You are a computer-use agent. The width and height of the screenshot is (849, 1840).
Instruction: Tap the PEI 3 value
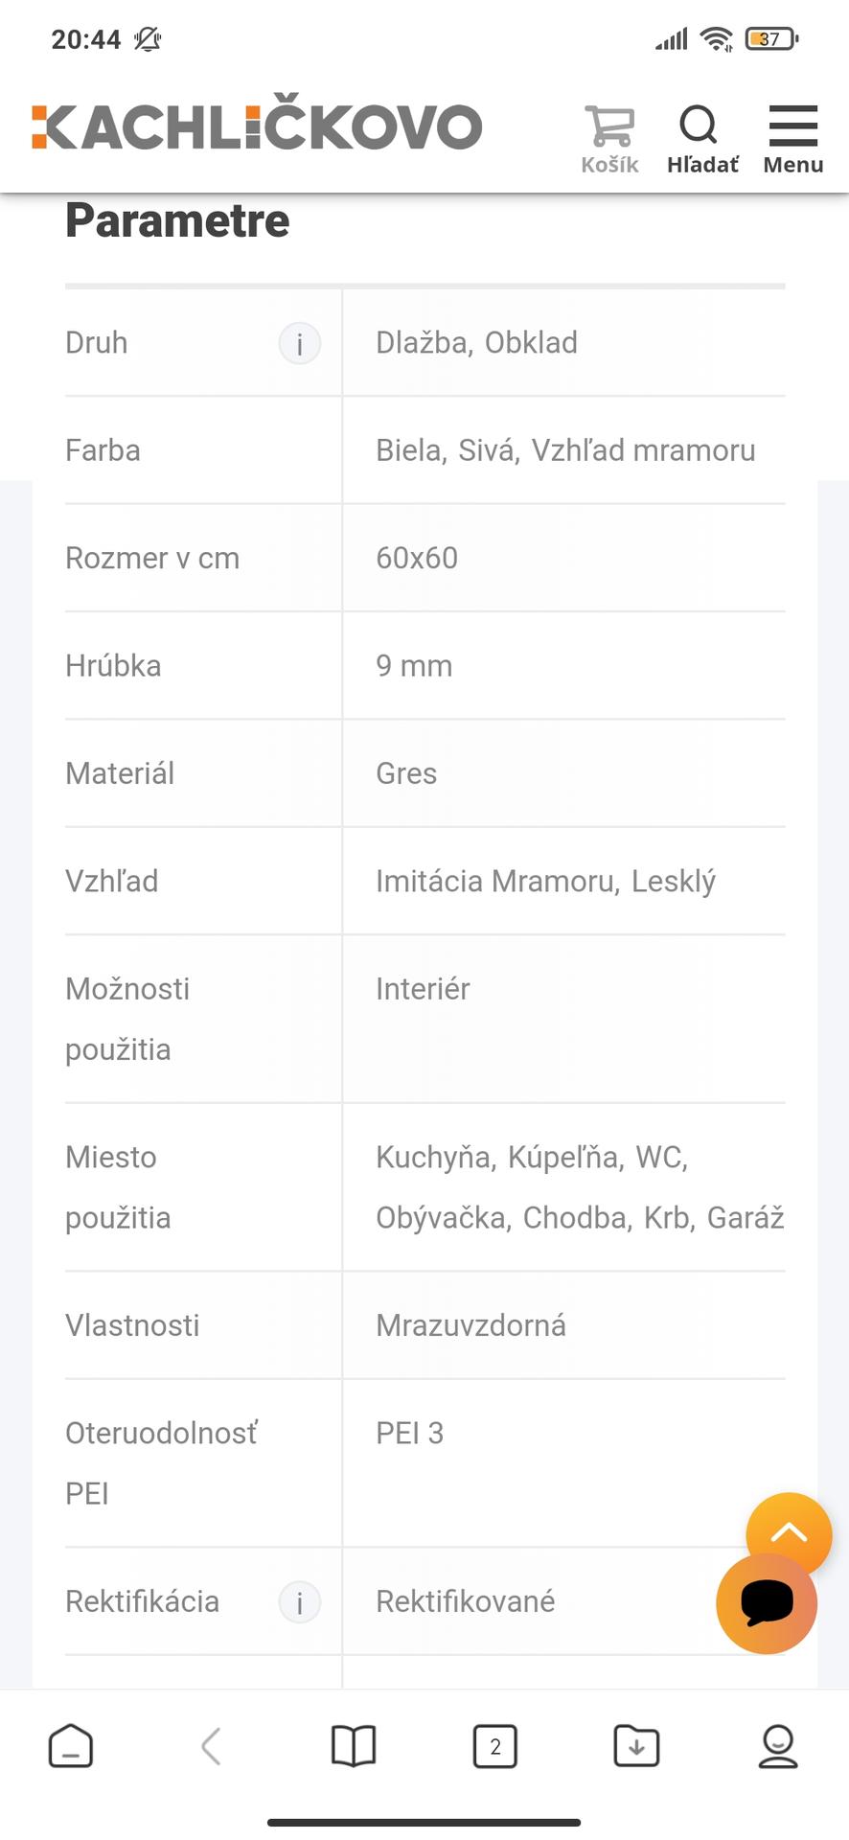coord(409,1434)
